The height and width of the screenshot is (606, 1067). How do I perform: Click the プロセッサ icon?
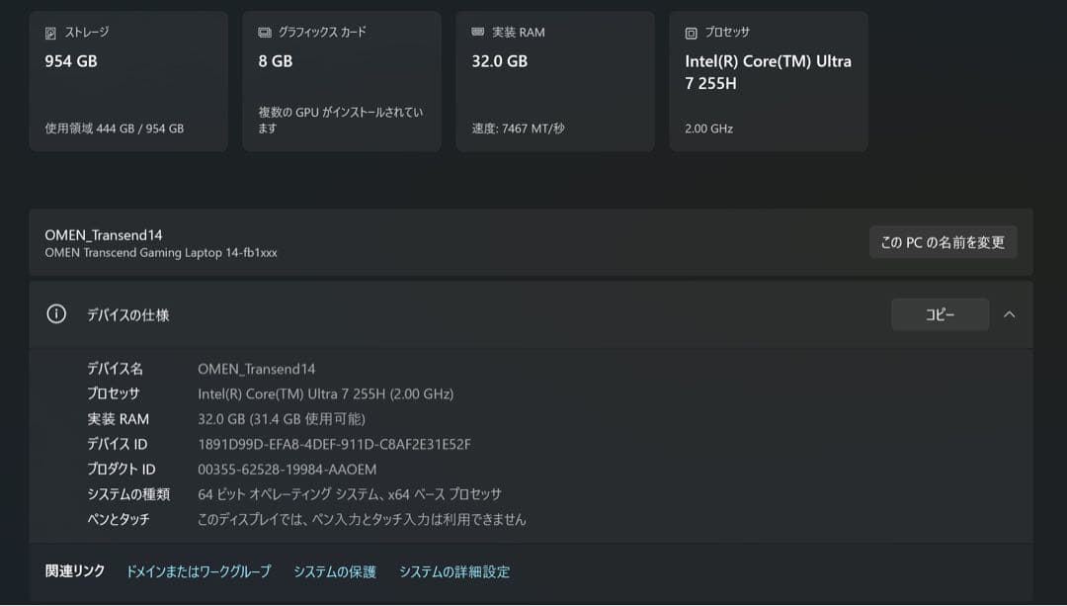pyautogui.click(x=690, y=32)
